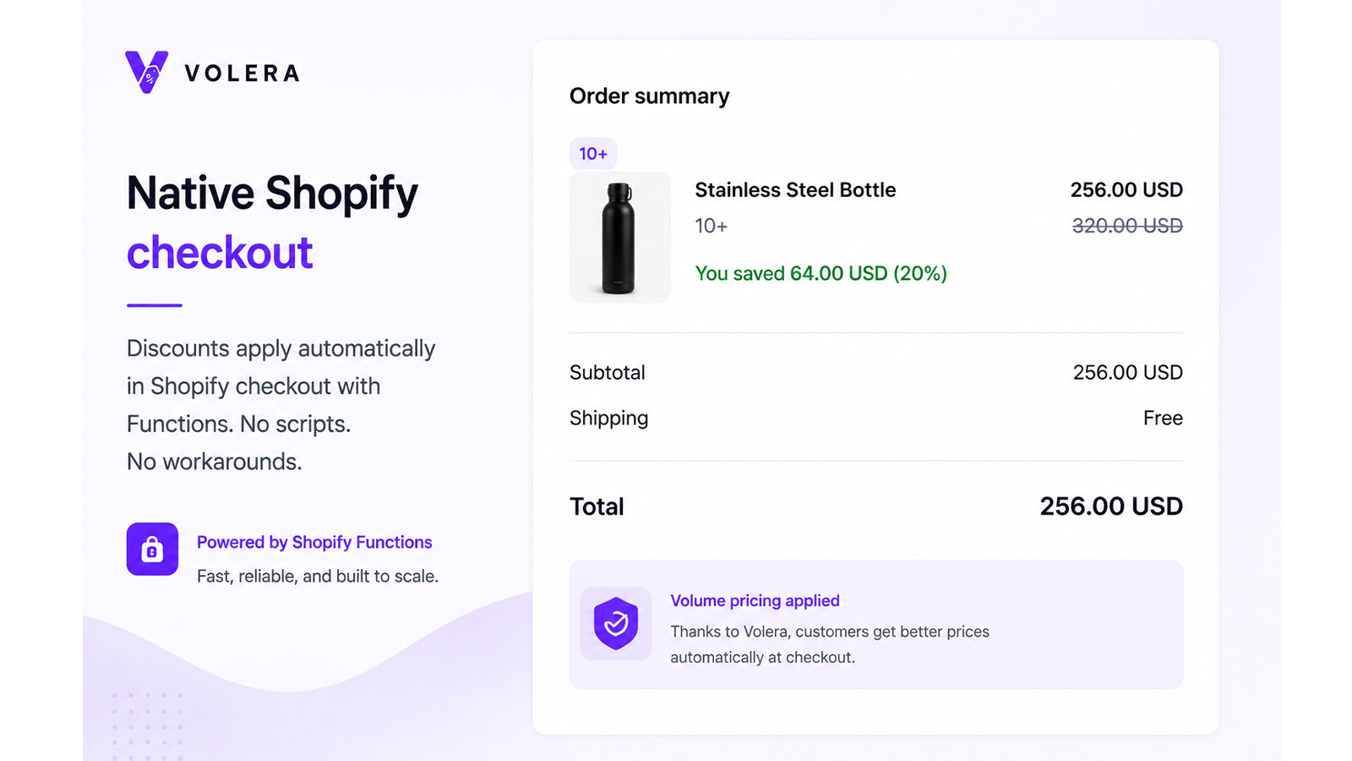Viewport: 1352px width, 761px height.
Task: Click the 10+ quantity text under product name
Action: [x=711, y=226]
